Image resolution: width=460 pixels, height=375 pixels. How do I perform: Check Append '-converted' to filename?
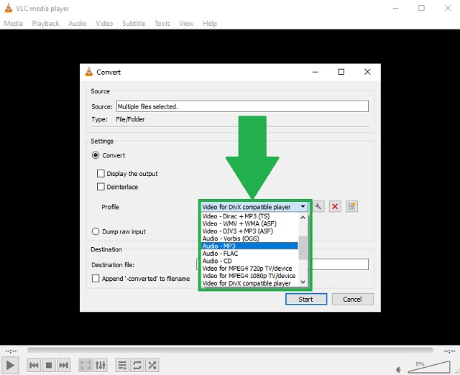pos(96,279)
